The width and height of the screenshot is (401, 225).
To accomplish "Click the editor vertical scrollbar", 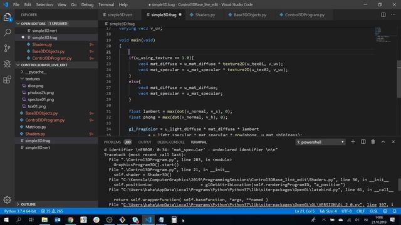I will click(398, 79).
